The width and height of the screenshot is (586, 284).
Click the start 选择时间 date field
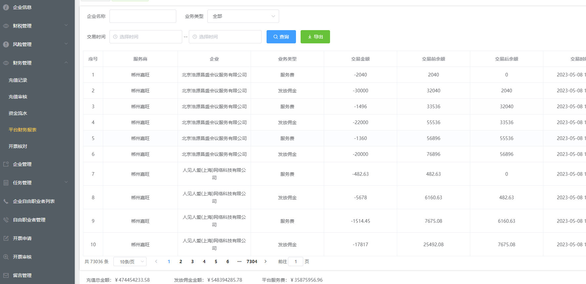pyautogui.click(x=146, y=37)
